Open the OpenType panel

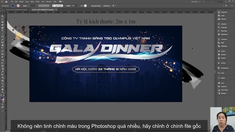point(223,31)
